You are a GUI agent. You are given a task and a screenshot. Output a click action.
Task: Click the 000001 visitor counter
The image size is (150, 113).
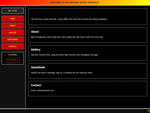pyautogui.click(x=12, y=60)
